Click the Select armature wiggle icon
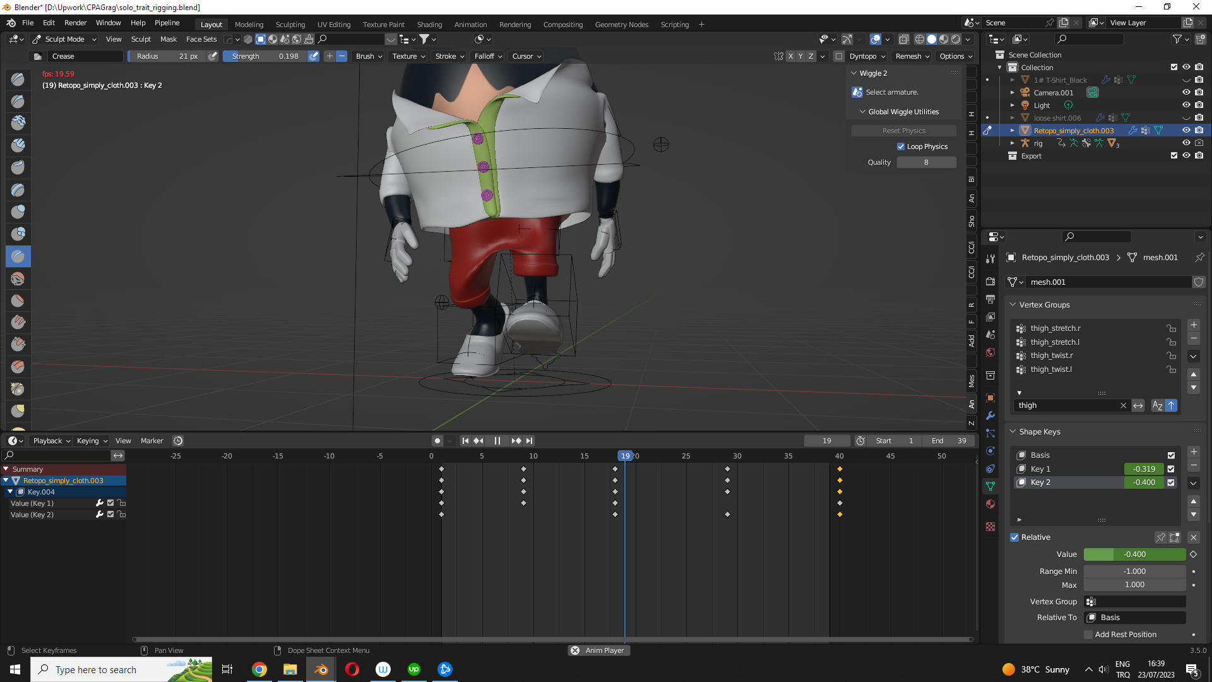Screen dimensions: 1212x682 [x=857, y=92]
